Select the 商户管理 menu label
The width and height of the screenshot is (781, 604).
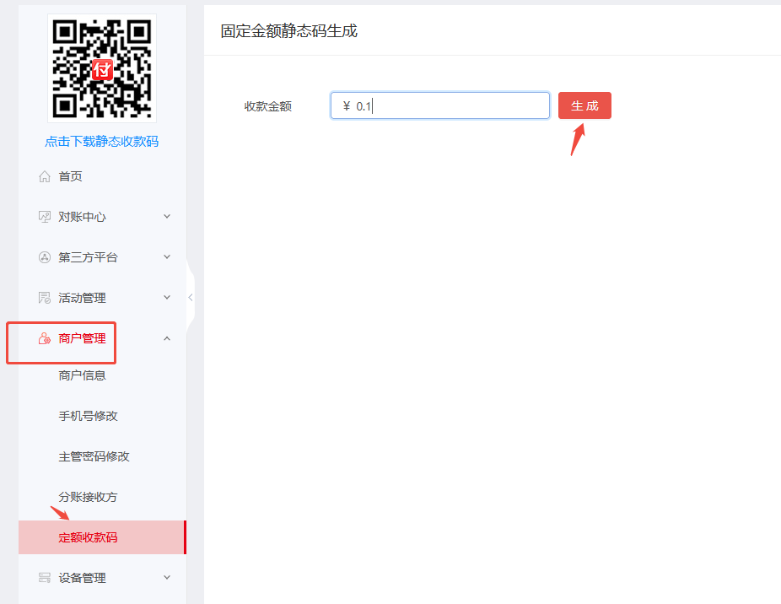pos(82,338)
